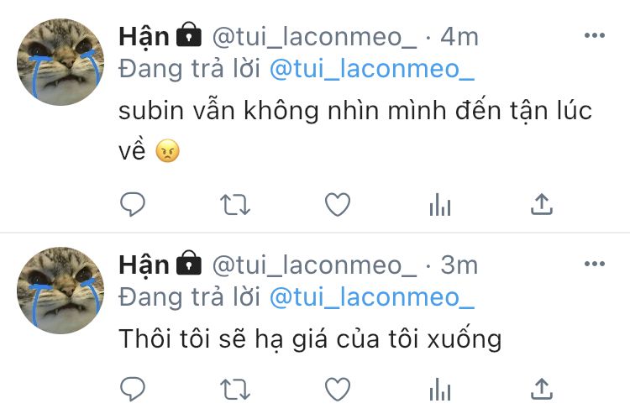Open more options on the 3m tweet
This screenshot has width=630, height=414.
pyautogui.click(x=595, y=264)
